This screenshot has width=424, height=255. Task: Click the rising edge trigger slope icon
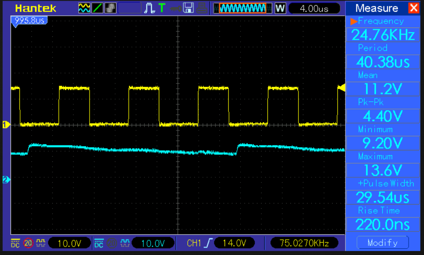(208, 243)
